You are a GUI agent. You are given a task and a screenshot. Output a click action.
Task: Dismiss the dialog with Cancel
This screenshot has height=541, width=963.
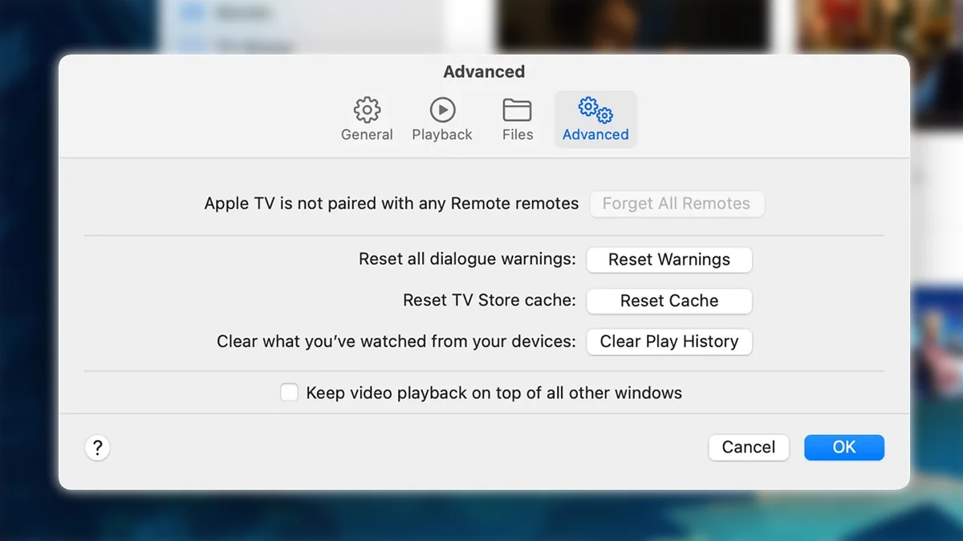748,447
